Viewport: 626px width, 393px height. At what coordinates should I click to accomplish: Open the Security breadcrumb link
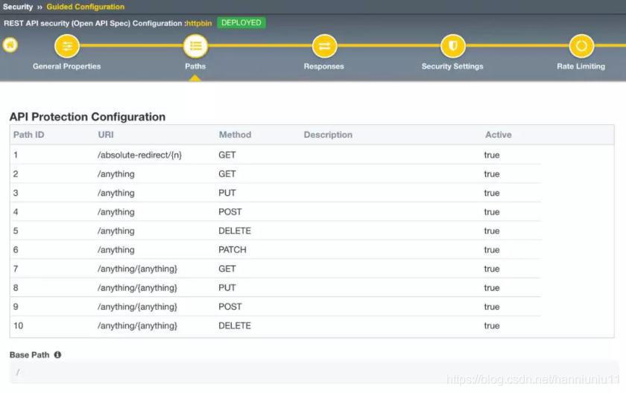18,7
